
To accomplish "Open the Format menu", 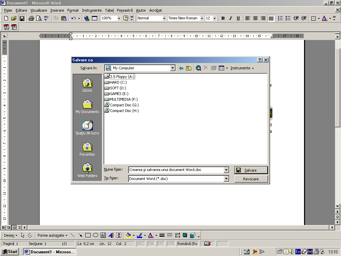I will (73, 10).
